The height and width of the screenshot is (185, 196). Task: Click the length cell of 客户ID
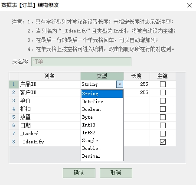tap(137, 92)
